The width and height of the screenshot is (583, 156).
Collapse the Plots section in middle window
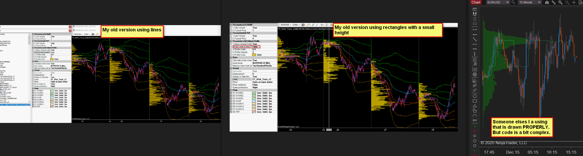(x=231, y=90)
